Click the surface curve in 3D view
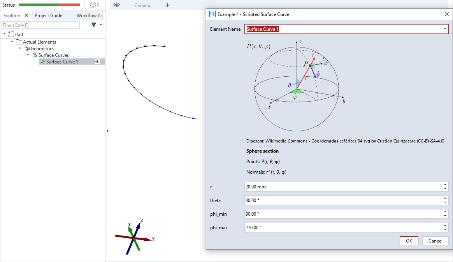453x262 pixels. [135, 87]
